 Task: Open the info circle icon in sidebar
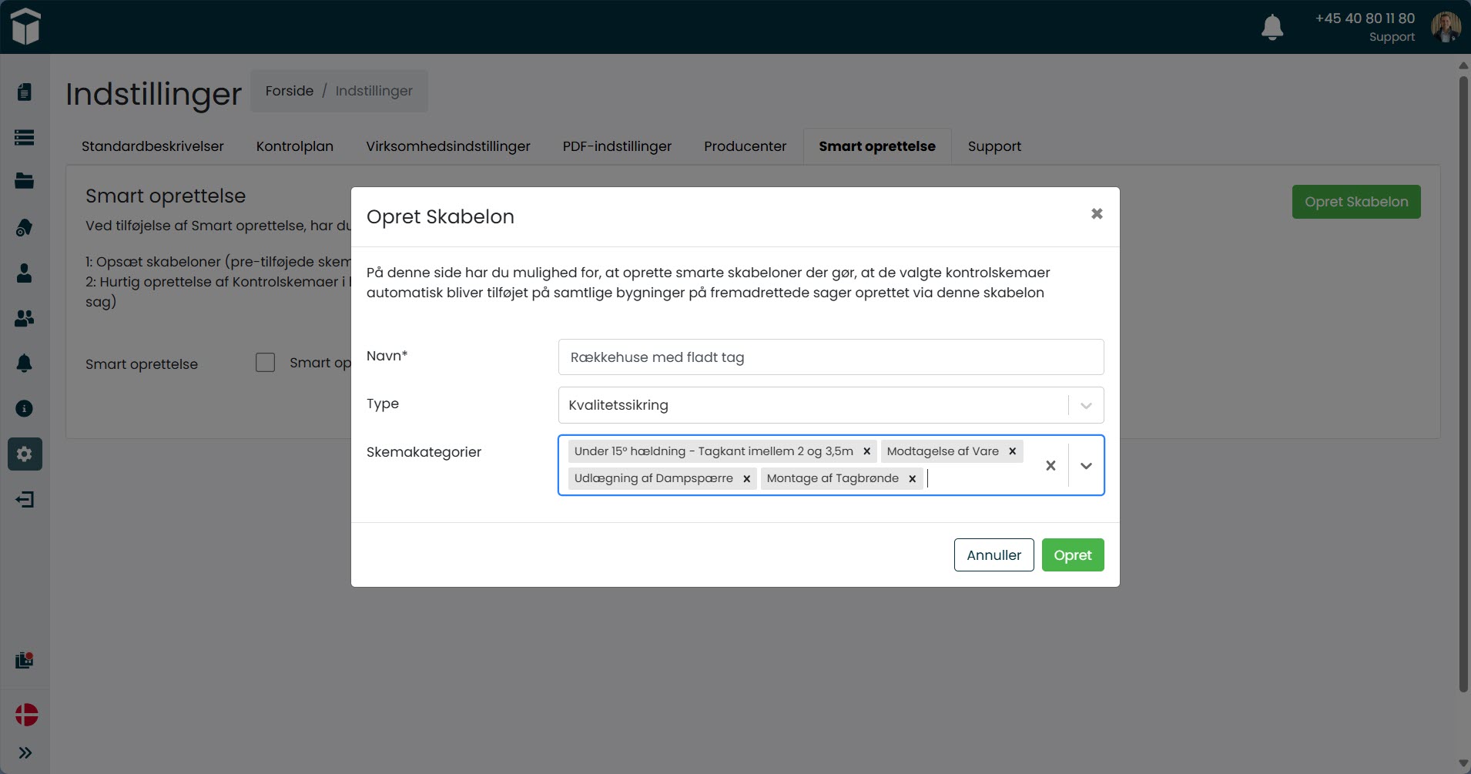click(25, 408)
